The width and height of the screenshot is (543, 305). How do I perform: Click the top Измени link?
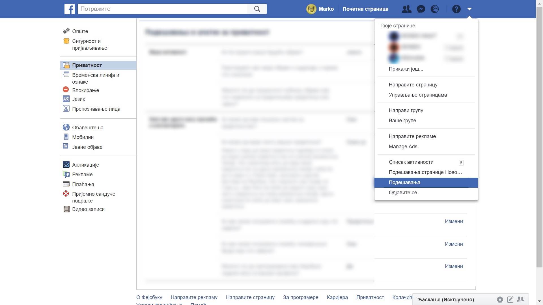(x=454, y=221)
